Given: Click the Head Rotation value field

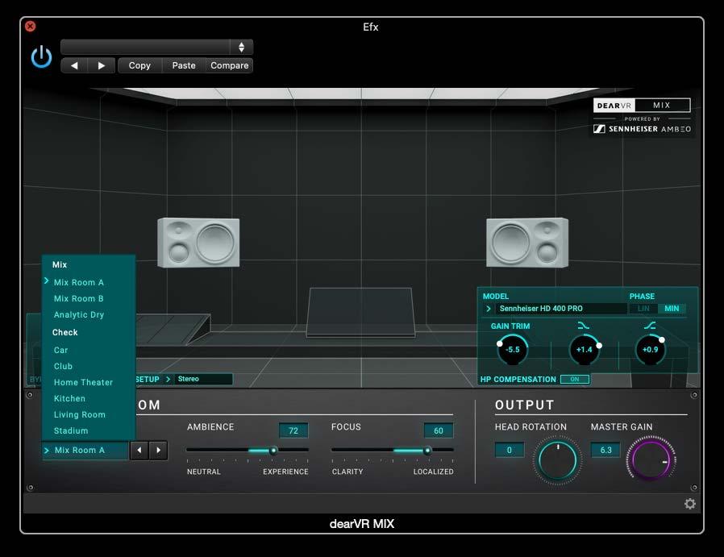Looking at the screenshot, I should (510, 450).
